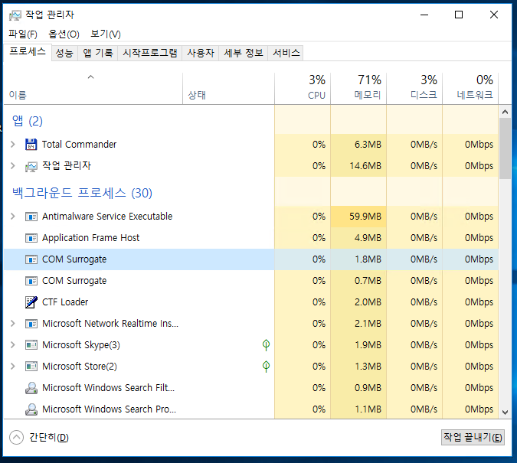The width and height of the screenshot is (517, 463).
Task: Click the Microsoft Store(2) process icon
Action: coord(31,367)
